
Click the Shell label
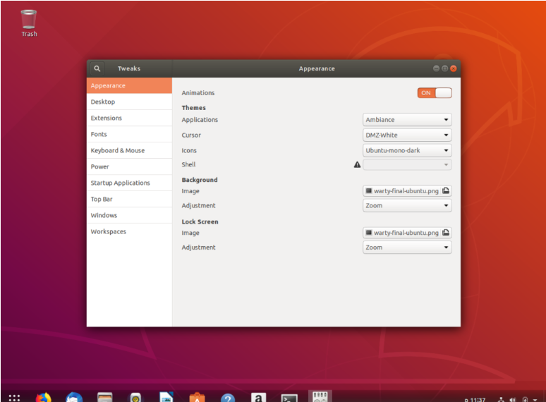[x=188, y=164]
